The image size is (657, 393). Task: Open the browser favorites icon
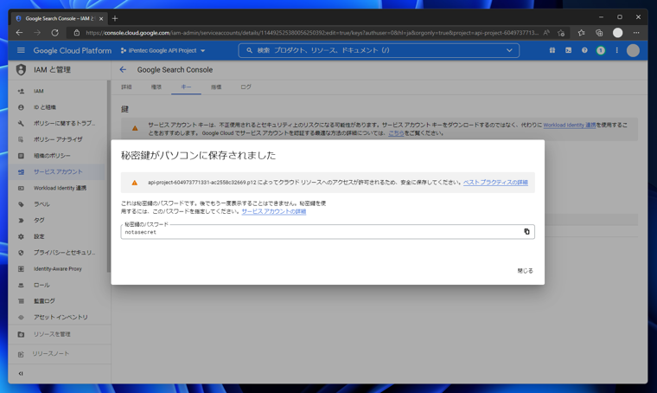click(581, 33)
